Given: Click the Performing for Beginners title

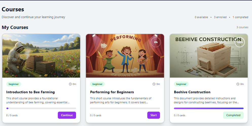Looking at the screenshot, I should click(112, 92).
